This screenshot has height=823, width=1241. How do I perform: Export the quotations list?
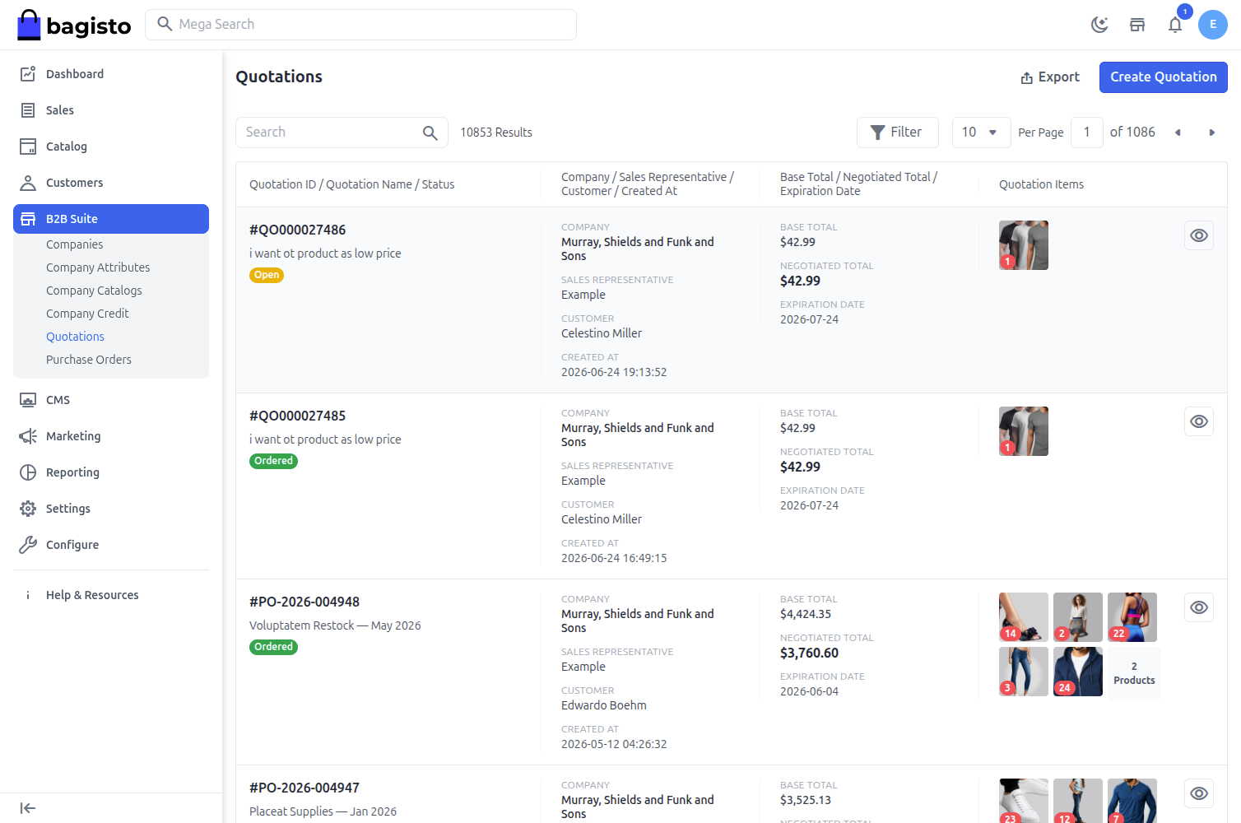1050,77
